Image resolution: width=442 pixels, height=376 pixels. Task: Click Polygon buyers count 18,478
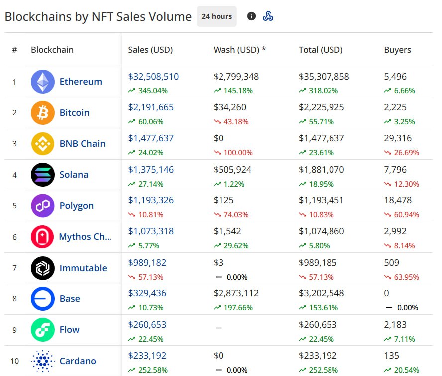(x=398, y=200)
